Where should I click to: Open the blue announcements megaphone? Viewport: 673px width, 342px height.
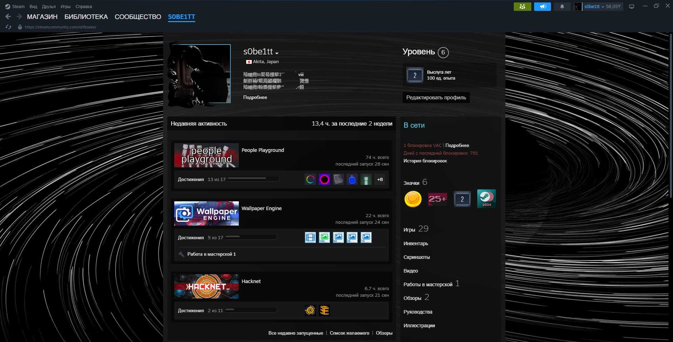[x=543, y=6]
